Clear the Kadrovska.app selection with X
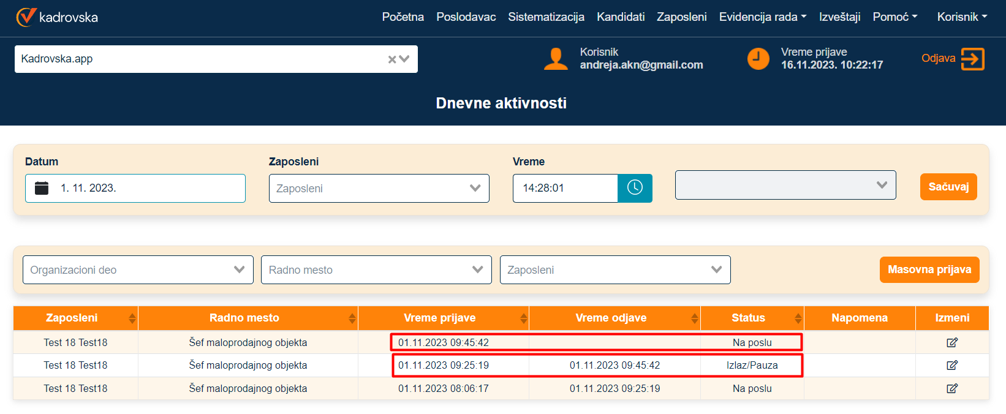The width and height of the screenshot is (1006, 414). (392, 59)
